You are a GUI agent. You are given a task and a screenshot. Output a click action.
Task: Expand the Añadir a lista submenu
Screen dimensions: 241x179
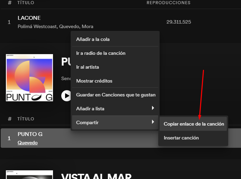pyautogui.click(x=115, y=109)
